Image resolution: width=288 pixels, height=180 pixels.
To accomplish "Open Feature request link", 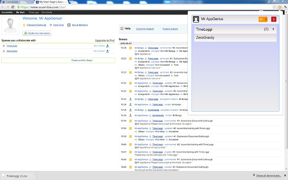I will (x=170, y=29).
